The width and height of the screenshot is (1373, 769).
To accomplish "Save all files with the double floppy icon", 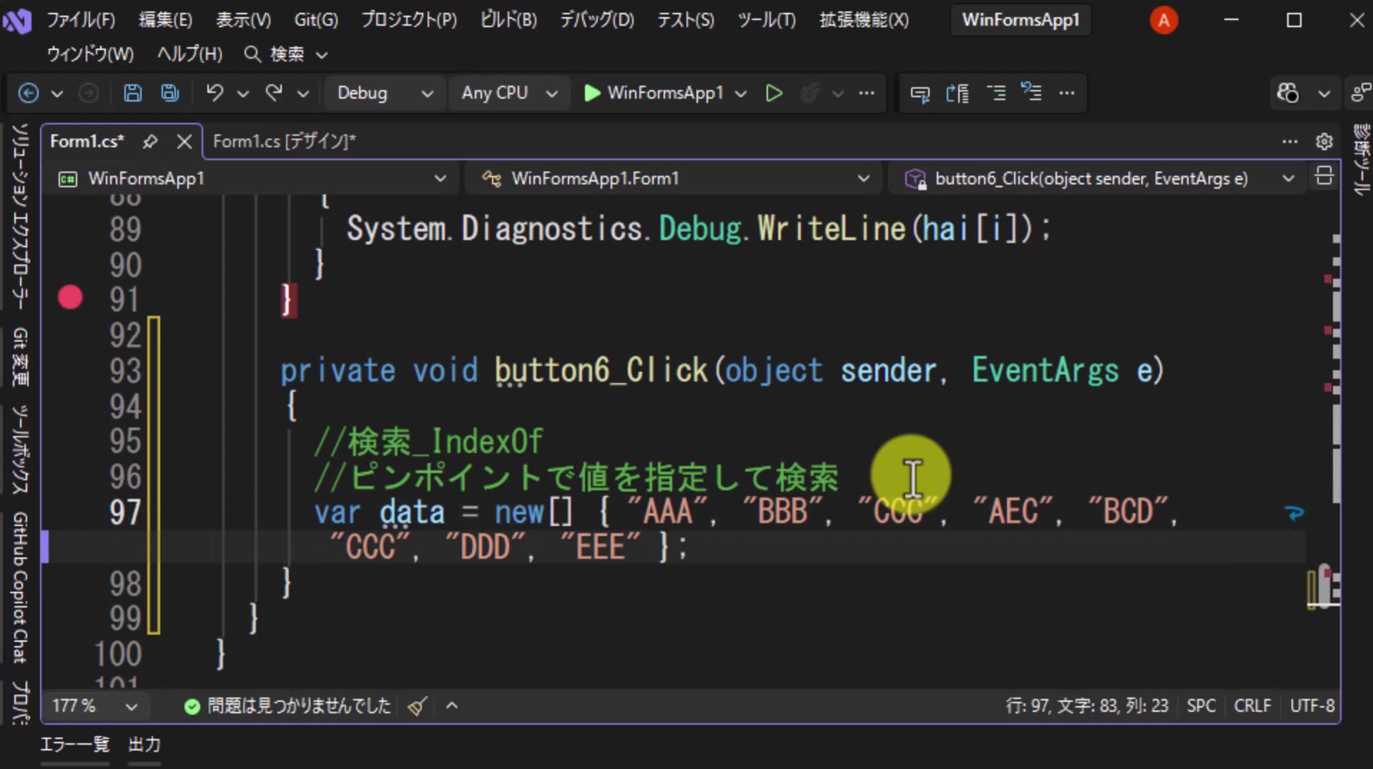I will 169,93.
